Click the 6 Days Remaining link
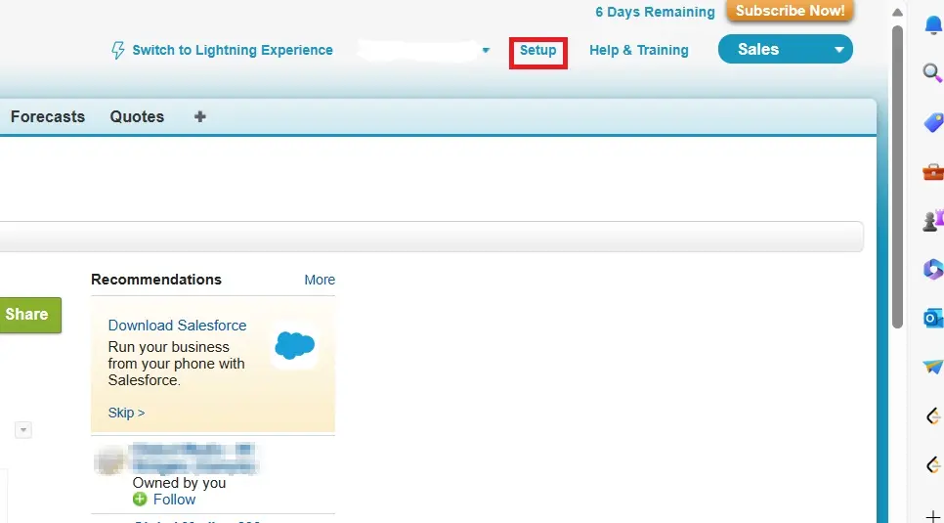The height and width of the screenshot is (523, 944). pos(655,12)
